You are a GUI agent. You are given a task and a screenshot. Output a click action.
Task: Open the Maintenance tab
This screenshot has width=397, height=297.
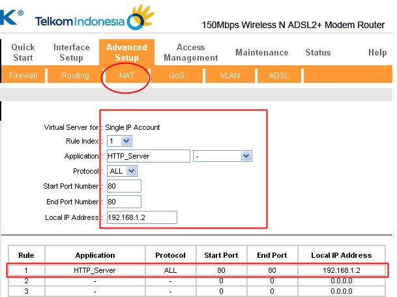point(261,52)
